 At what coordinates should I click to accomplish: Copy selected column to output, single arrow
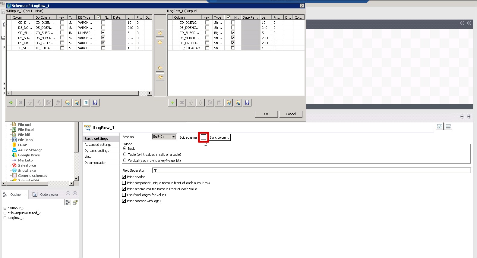click(160, 33)
